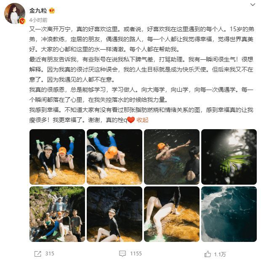The image size is (261, 260).
Task: Open the photo of orange cap close-up
Action: click(x=115, y=157)
